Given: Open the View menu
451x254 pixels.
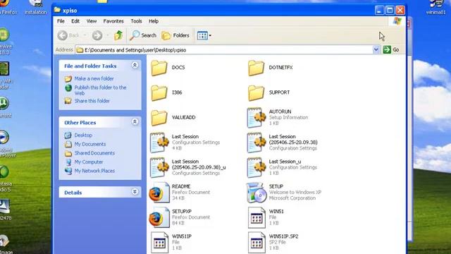Looking at the screenshot, I should point(92,21).
